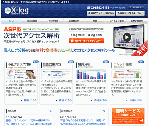
Task: Open 詳細はこちら under 購買分析
Action: (x=100, y=100)
